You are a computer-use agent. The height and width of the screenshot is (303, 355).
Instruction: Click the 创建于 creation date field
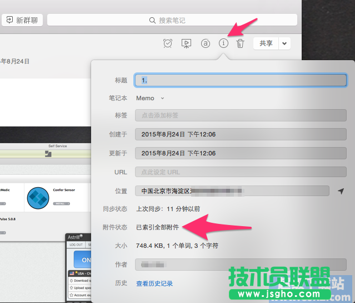[241, 134]
